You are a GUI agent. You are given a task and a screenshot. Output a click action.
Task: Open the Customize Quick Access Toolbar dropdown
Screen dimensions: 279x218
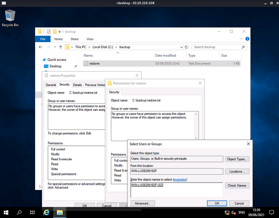tap(60, 32)
